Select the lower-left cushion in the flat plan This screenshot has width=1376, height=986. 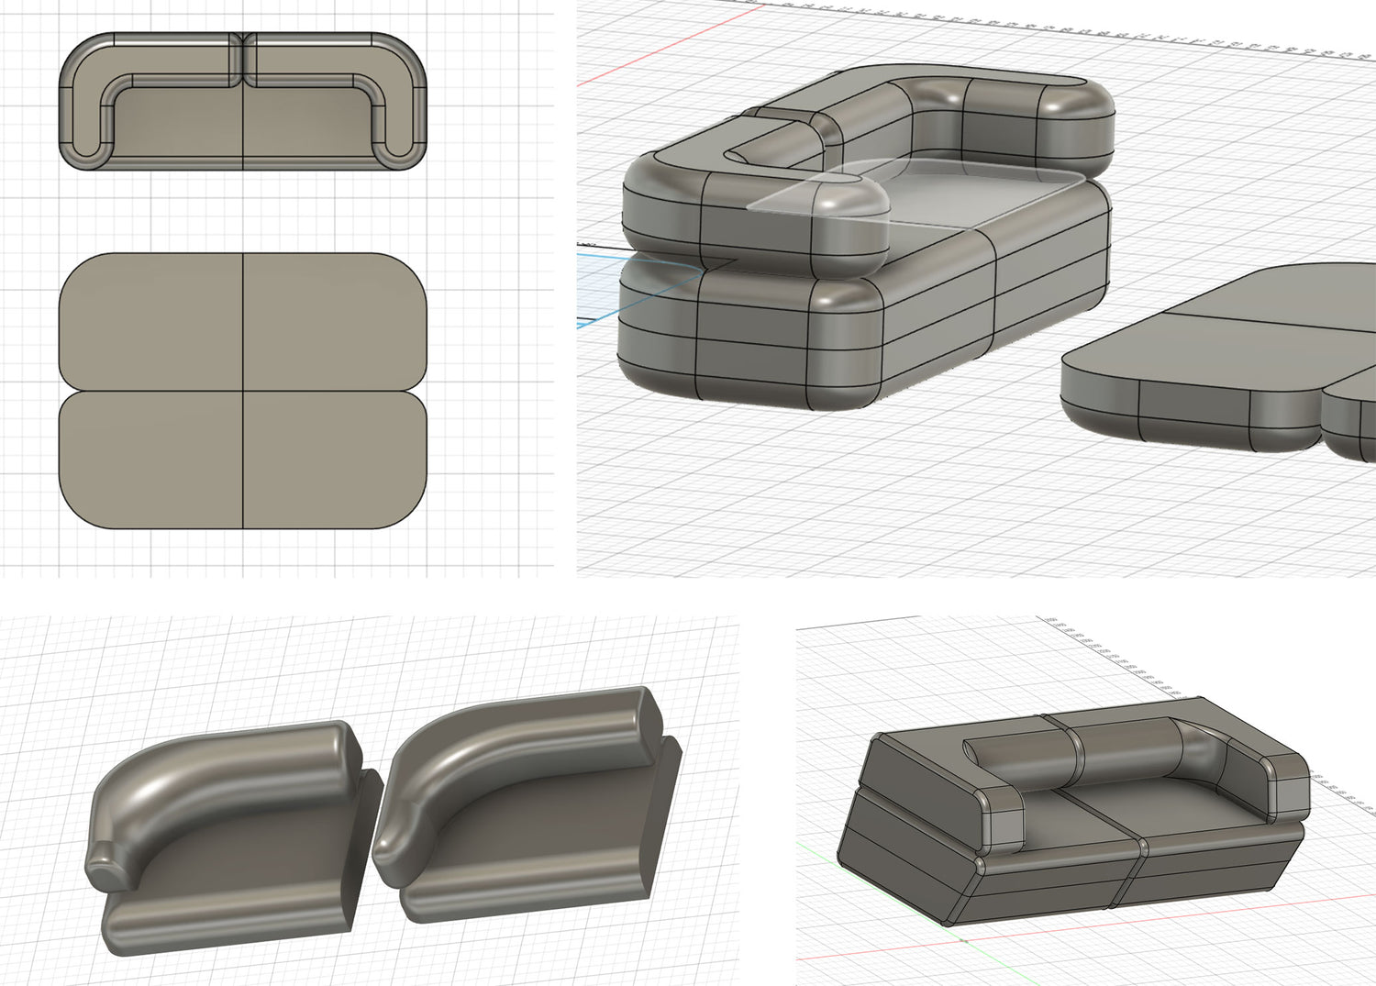(x=151, y=460)
